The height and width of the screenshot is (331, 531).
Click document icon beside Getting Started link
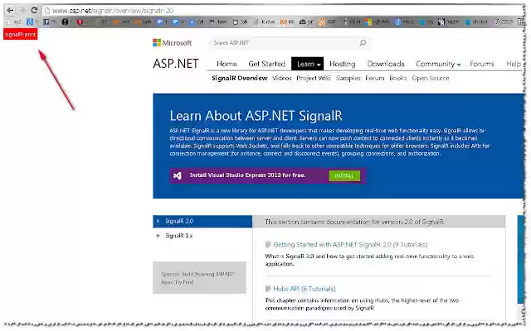point(268,245)
